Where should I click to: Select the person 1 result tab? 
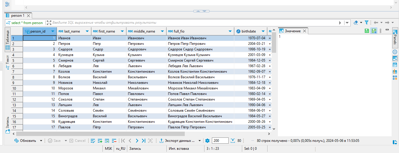pos(18,16)
